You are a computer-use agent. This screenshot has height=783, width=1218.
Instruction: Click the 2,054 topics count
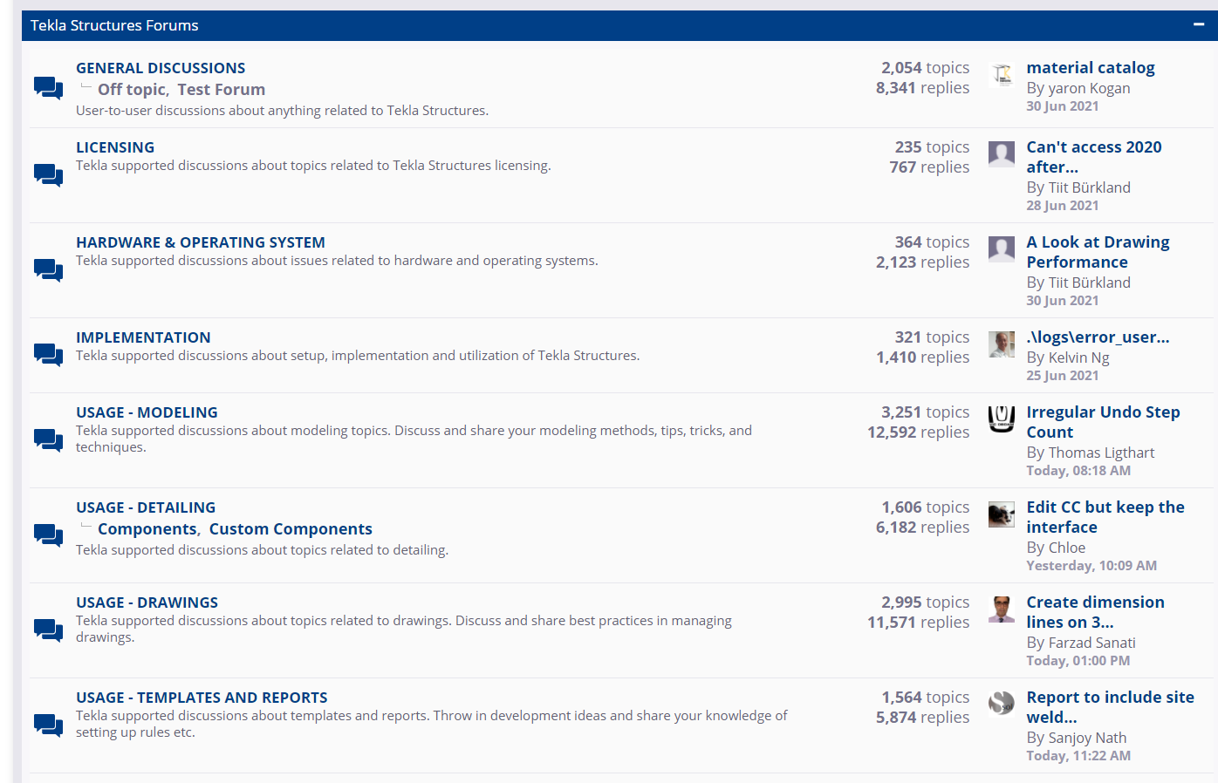coord(925,68)
